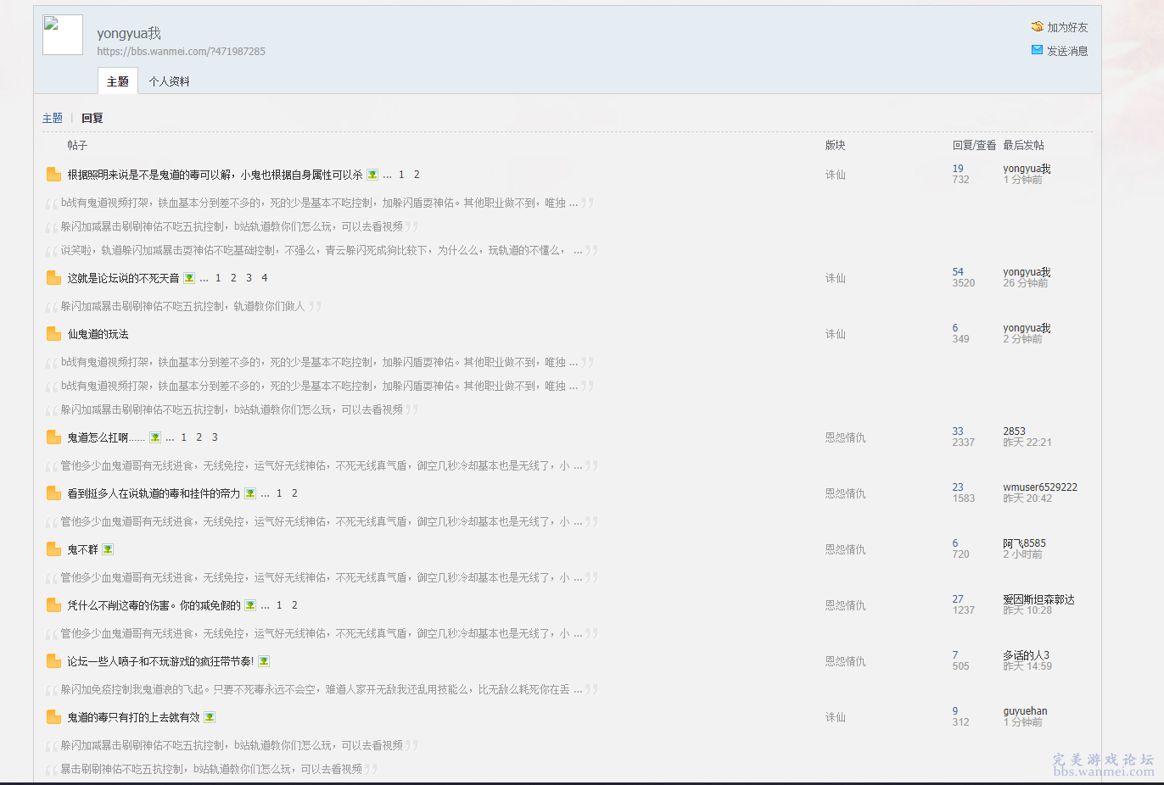The width and height of the screenshot is (1164, 785).
Task: Open last poster 爱因斯坦森郭达 profile
Action: point(1038,599)
